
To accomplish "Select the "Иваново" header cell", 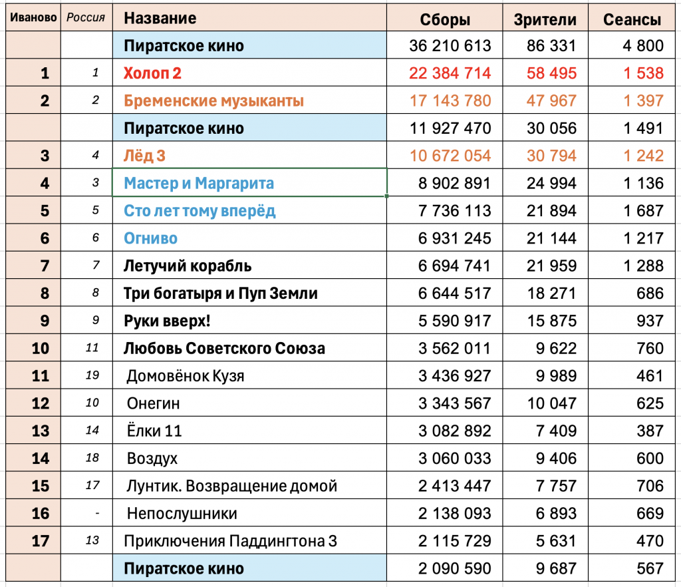I will click(x=33, y=18).
